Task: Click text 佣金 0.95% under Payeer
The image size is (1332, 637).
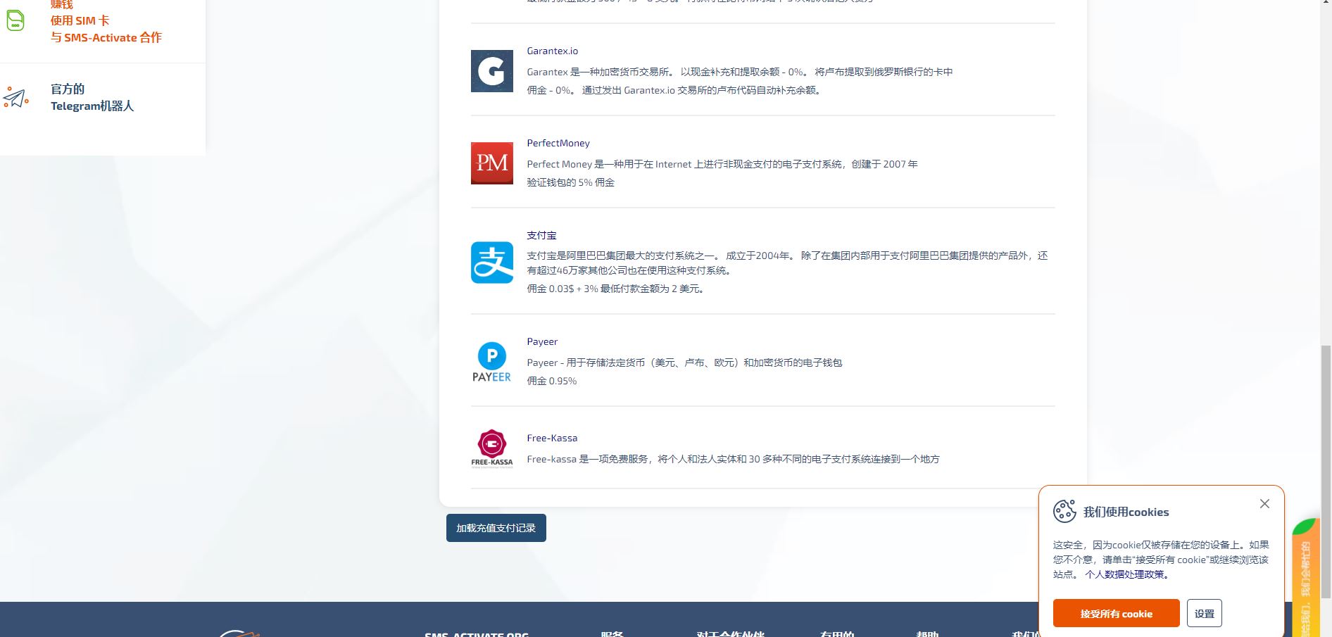Action: [551, 381]
